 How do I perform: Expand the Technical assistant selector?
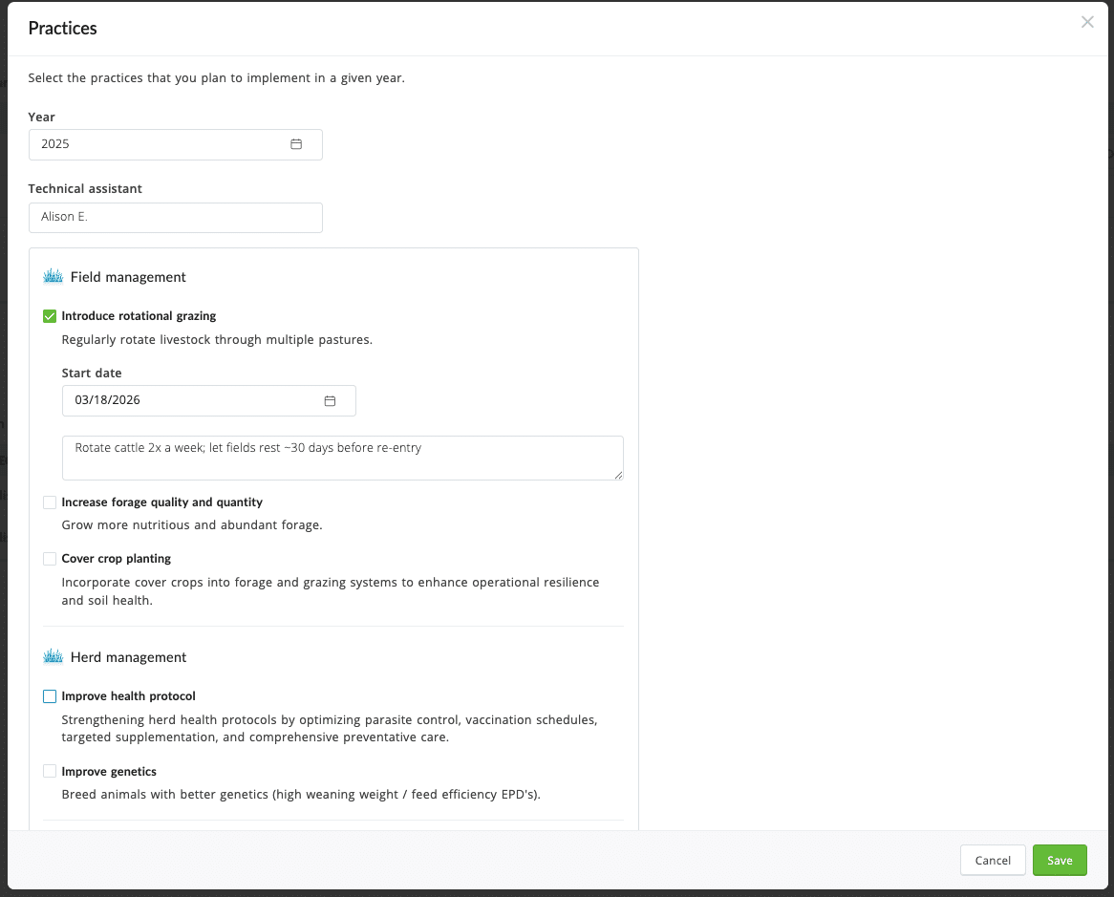coord(175,217)
